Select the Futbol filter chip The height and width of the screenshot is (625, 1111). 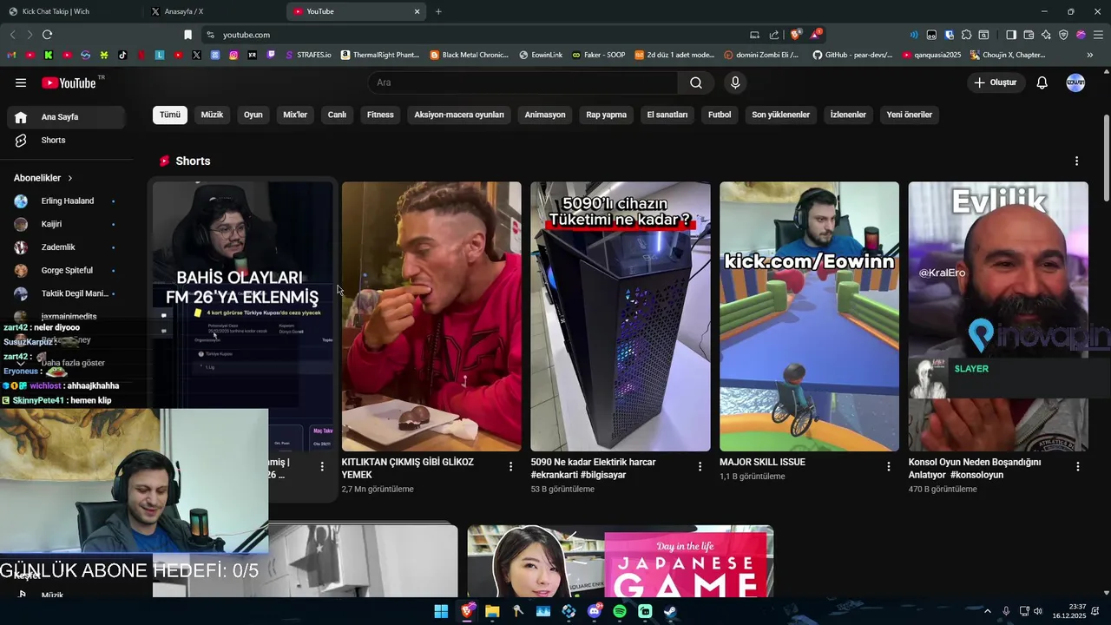[720, 115]
